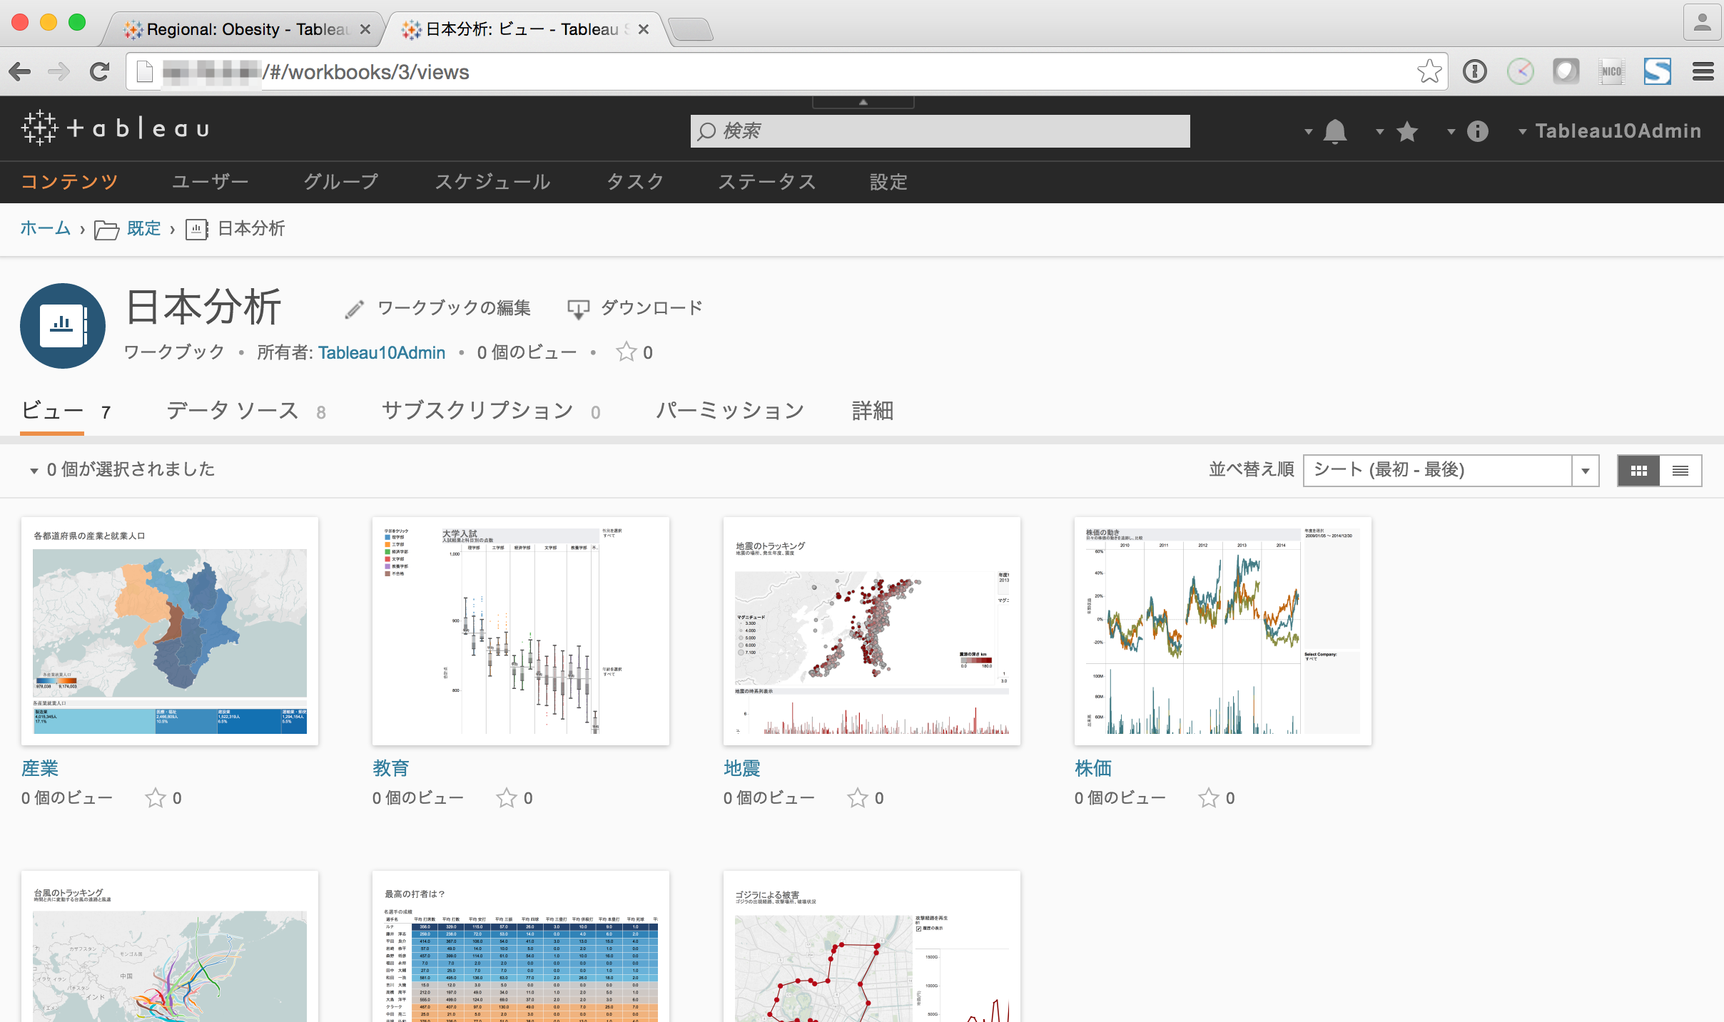Click the pencil icon to edit the workbook

click(x=355, y=307)
